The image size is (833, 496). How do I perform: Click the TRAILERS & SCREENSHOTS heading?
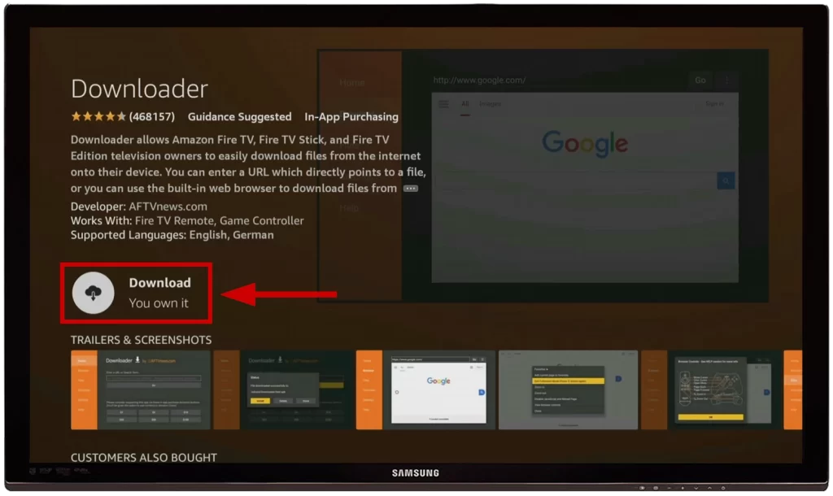pyautogui.click(x=141, y=340)
